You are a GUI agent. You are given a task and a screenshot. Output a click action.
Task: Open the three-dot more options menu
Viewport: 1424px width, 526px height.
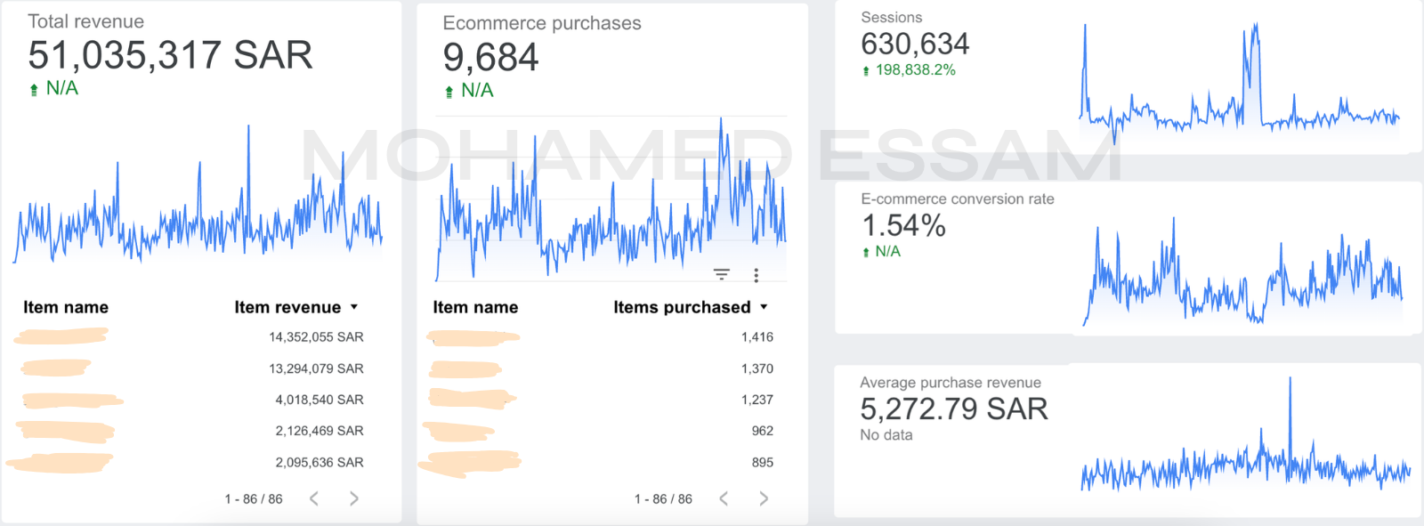click(756, 275)
